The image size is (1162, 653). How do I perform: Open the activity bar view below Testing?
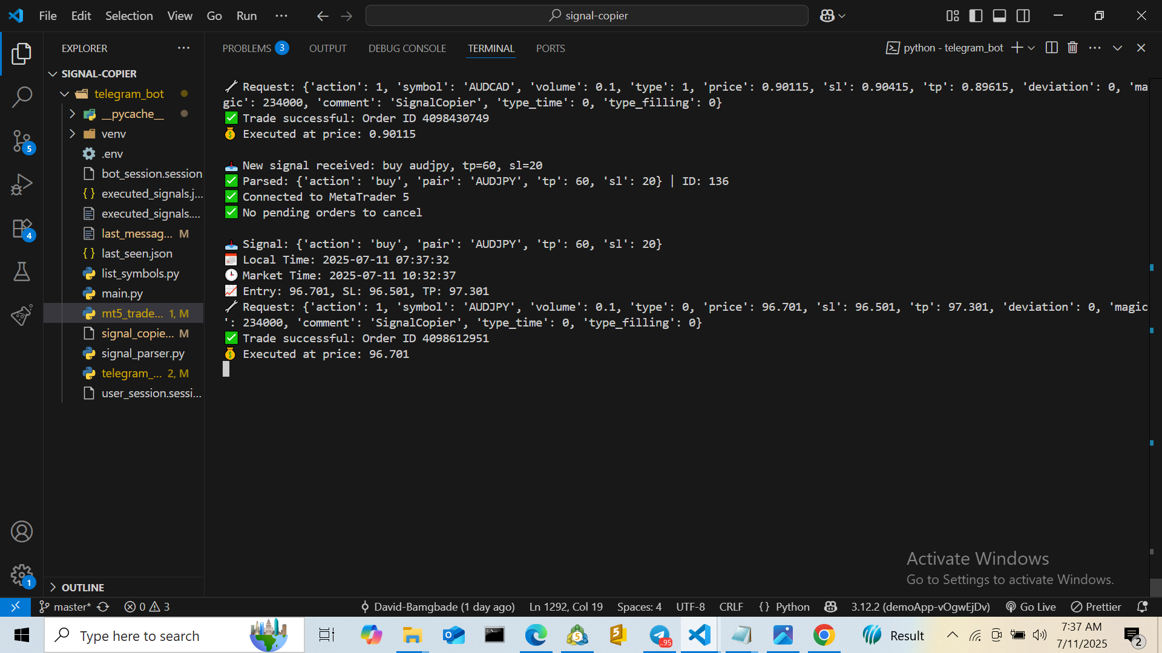[22, 315]
